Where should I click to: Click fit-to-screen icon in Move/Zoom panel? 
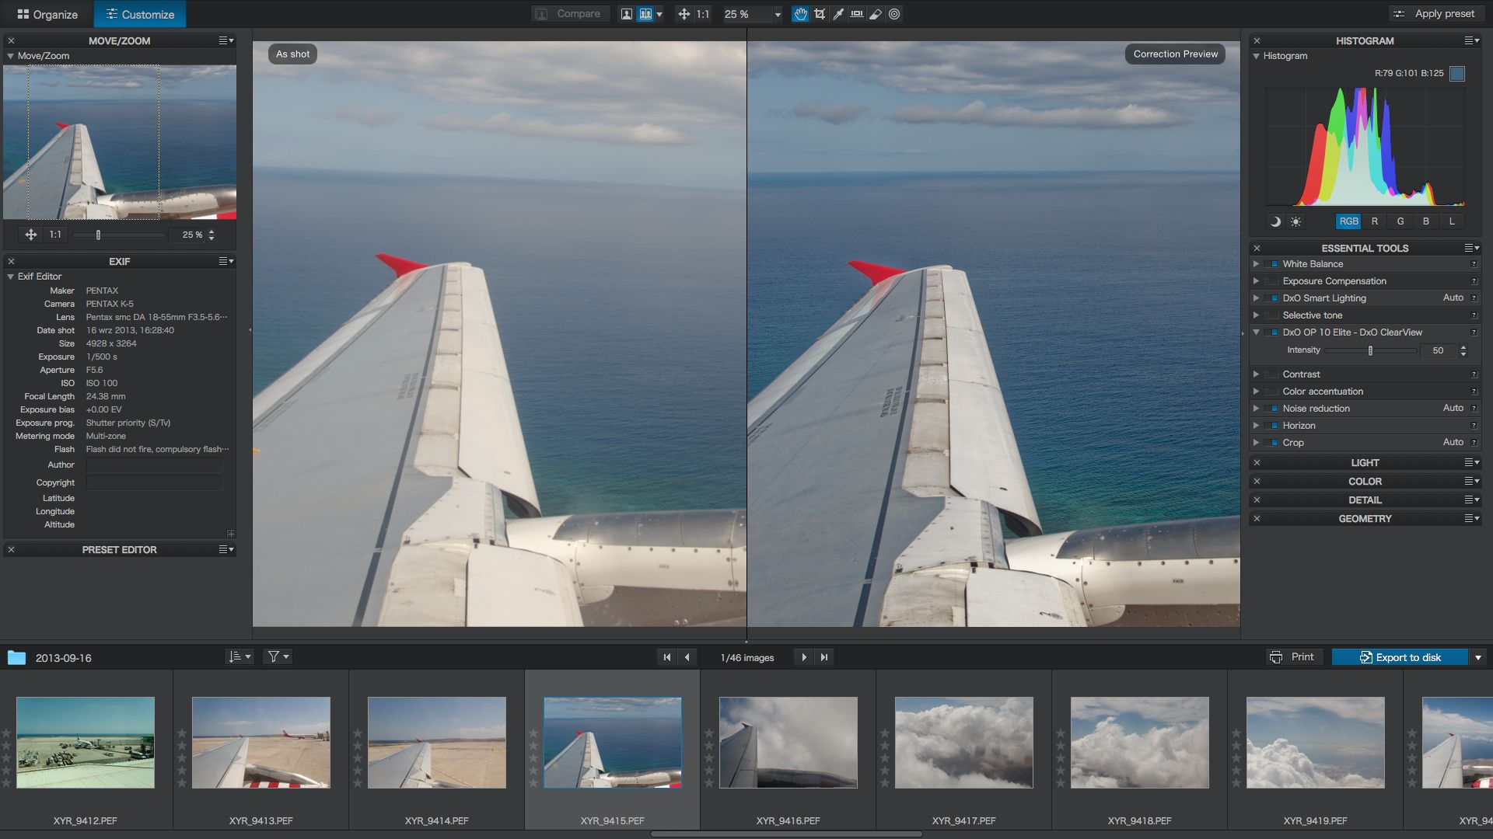(31, 235)
